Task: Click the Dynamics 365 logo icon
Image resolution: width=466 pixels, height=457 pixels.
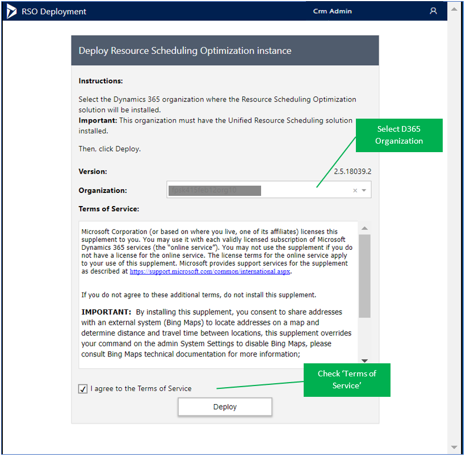Action: [11, 11]
